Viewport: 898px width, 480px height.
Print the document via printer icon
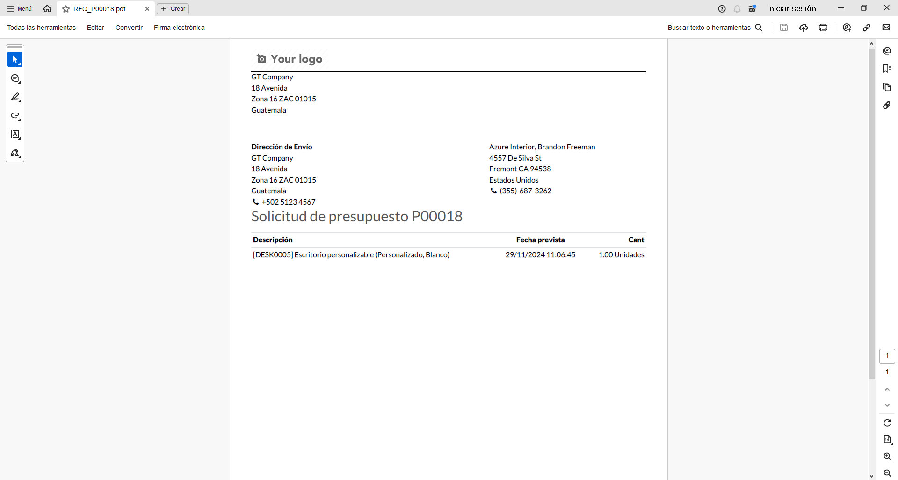823,28
